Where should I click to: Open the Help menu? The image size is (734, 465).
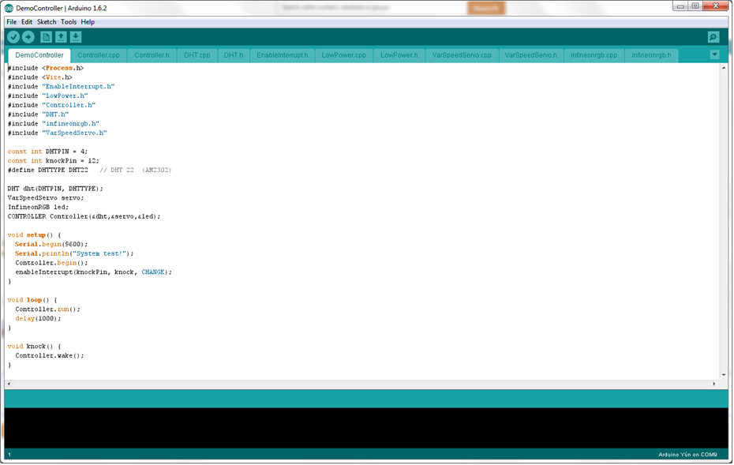tap(88, 21)
